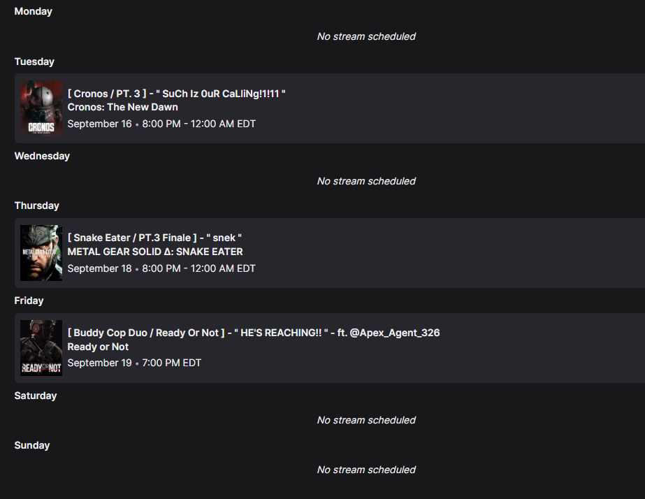
Task: Select the Saturday day heading
Action: tap(36, 396)
